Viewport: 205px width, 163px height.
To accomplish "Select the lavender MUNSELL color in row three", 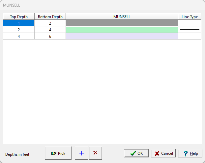I will (122, 36).
